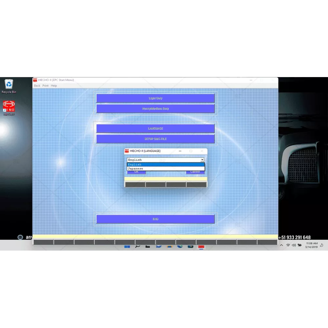This screenshot has width=328, height=328.
Task: Select English from the language list
Action: (166, 165)
